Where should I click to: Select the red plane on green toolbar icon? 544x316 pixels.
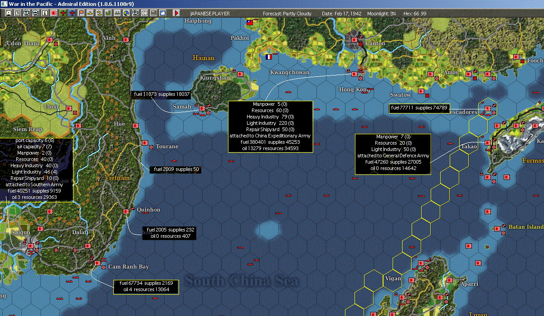point(63,13)
